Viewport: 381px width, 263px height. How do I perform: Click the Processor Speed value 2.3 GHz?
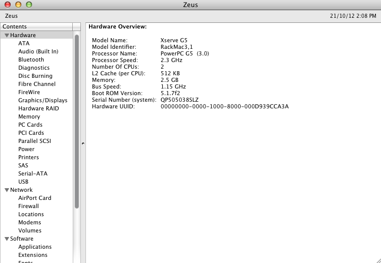pos(171,60)
